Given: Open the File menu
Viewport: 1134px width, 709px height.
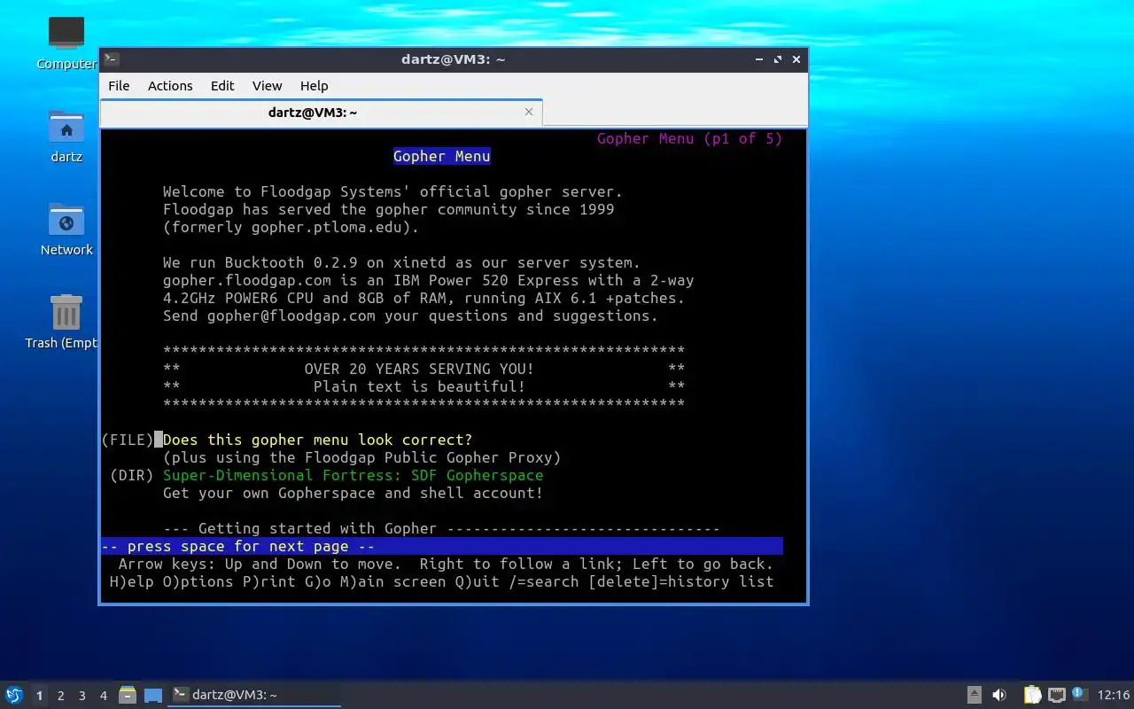Looking at the screenshot, I should pyautogui.click(x=119, y=86).
